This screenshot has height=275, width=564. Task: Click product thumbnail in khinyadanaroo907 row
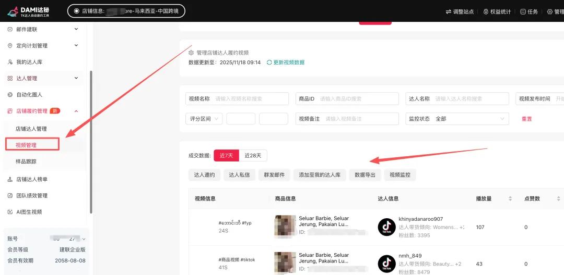285,225
